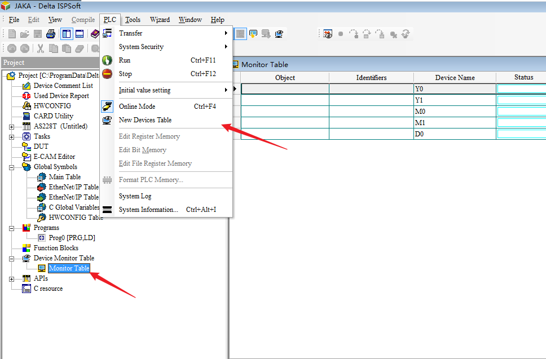Choose New Devices Table menu entry
546x359 pixels.
145,120
